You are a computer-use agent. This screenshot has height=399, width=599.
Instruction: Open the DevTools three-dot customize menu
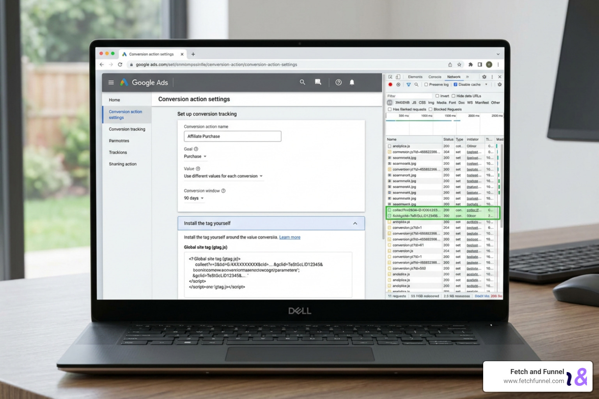(x=492, y=77)
